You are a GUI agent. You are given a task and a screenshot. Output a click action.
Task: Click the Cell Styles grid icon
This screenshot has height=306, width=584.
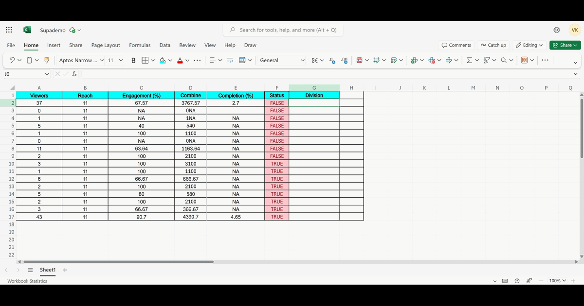click(x=376, y=60)
